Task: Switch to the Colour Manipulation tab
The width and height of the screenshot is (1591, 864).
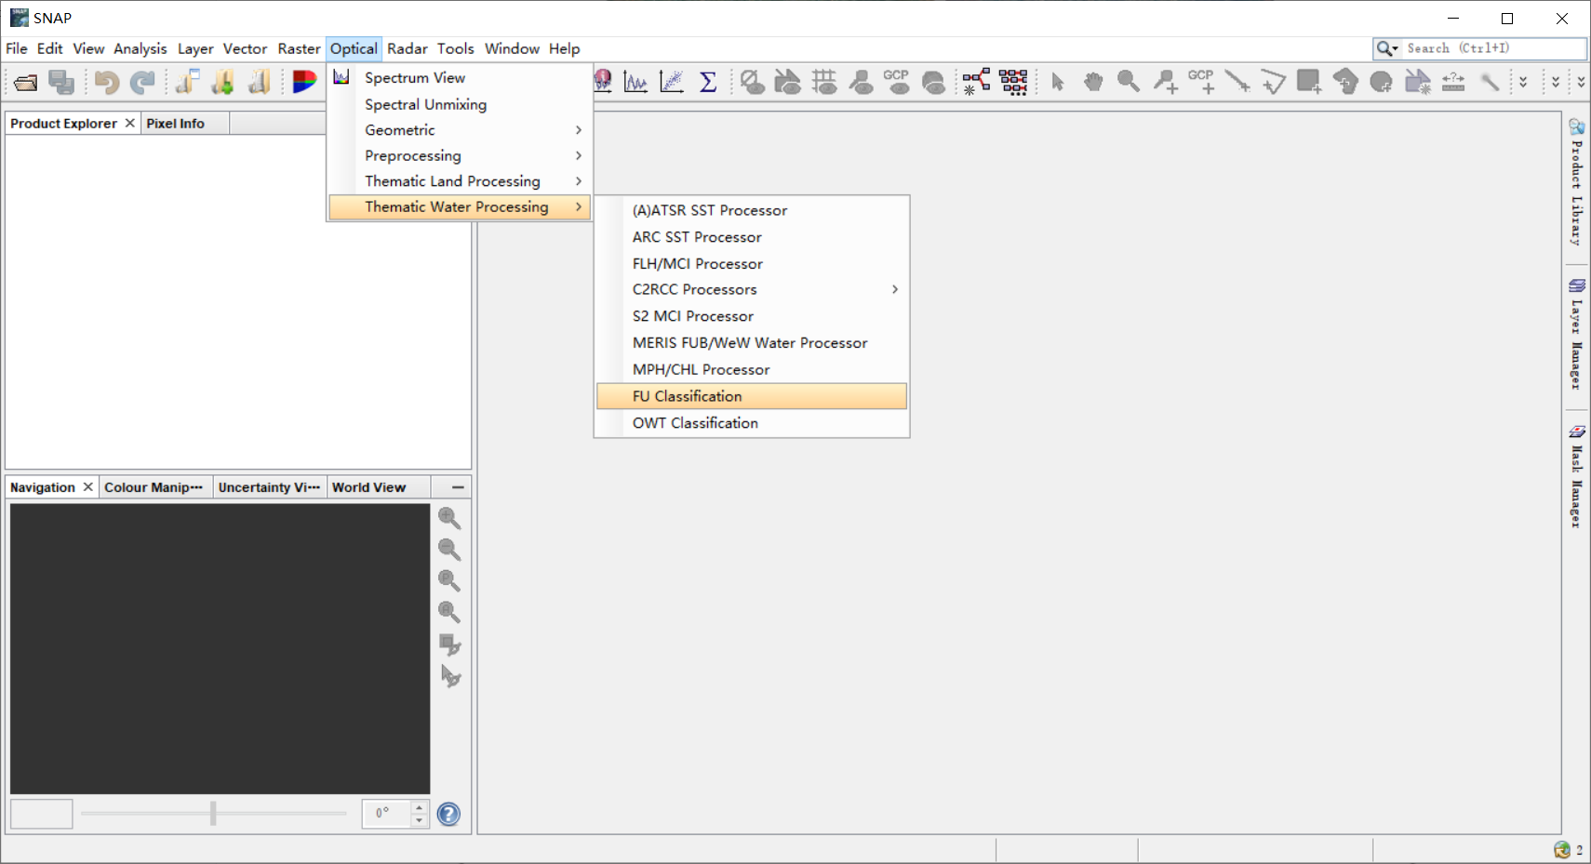Action: [154, 487]
